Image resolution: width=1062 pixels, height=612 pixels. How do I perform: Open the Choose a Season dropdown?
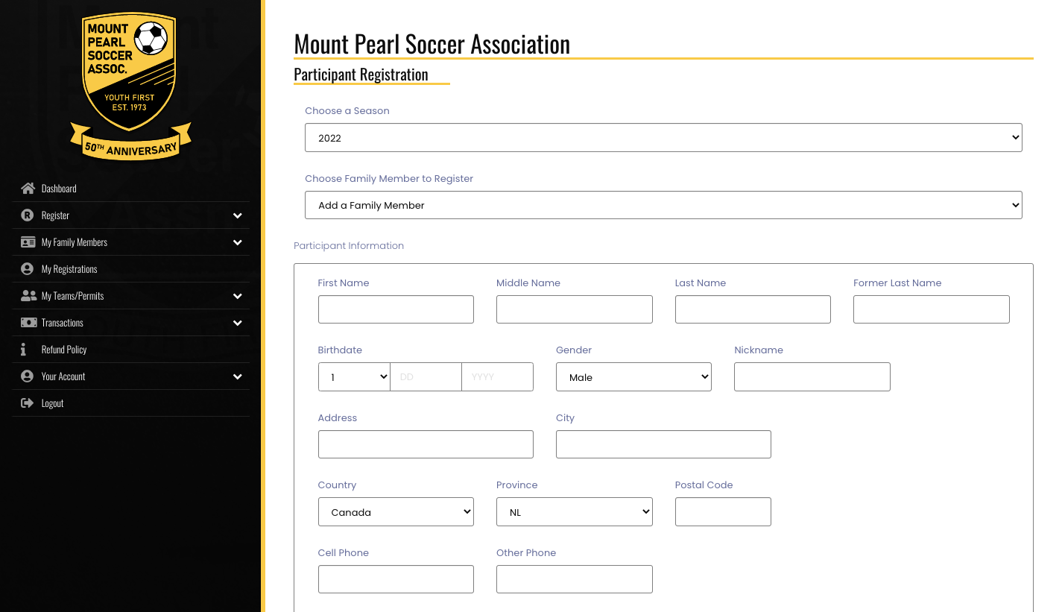click(x=663, y=138)
